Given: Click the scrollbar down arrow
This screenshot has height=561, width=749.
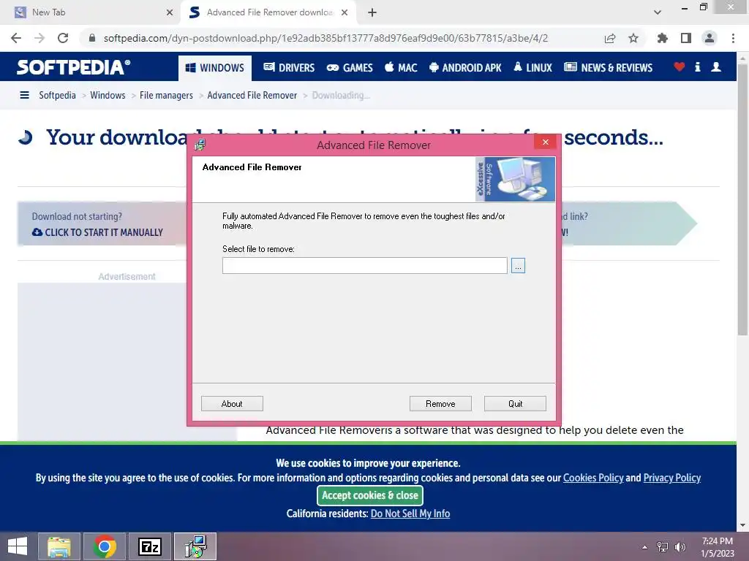Looking at the screenshot, I should (742, 524).
